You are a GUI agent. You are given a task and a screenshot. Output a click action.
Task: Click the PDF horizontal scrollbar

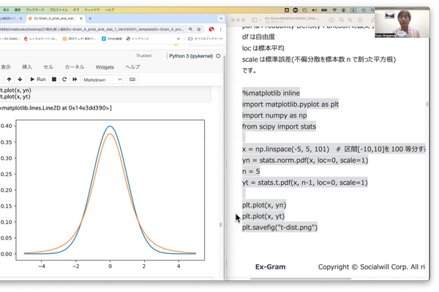tap(301, 278)
